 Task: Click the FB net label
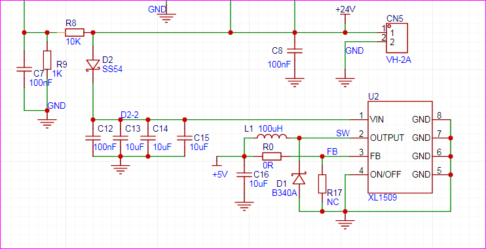[x=333, y=151]
